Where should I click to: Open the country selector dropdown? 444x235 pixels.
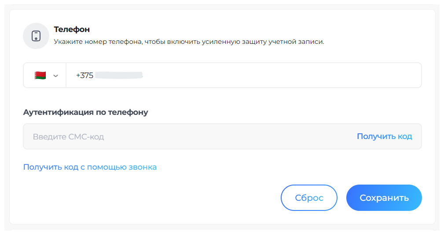click(x=45, y=75)
